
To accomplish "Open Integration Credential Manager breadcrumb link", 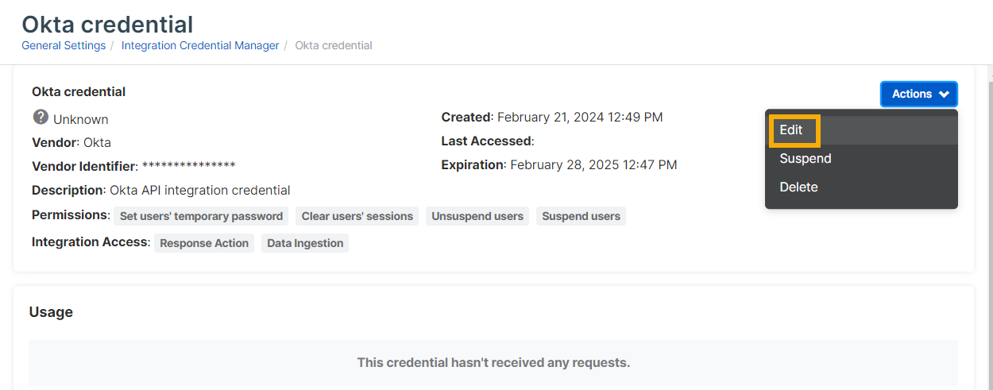I will [x=200, y=45].
